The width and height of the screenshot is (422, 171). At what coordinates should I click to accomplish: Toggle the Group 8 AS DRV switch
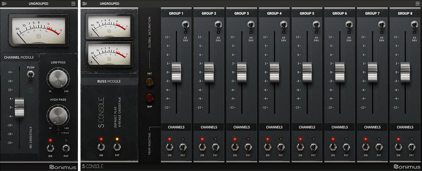pos(414,25)
